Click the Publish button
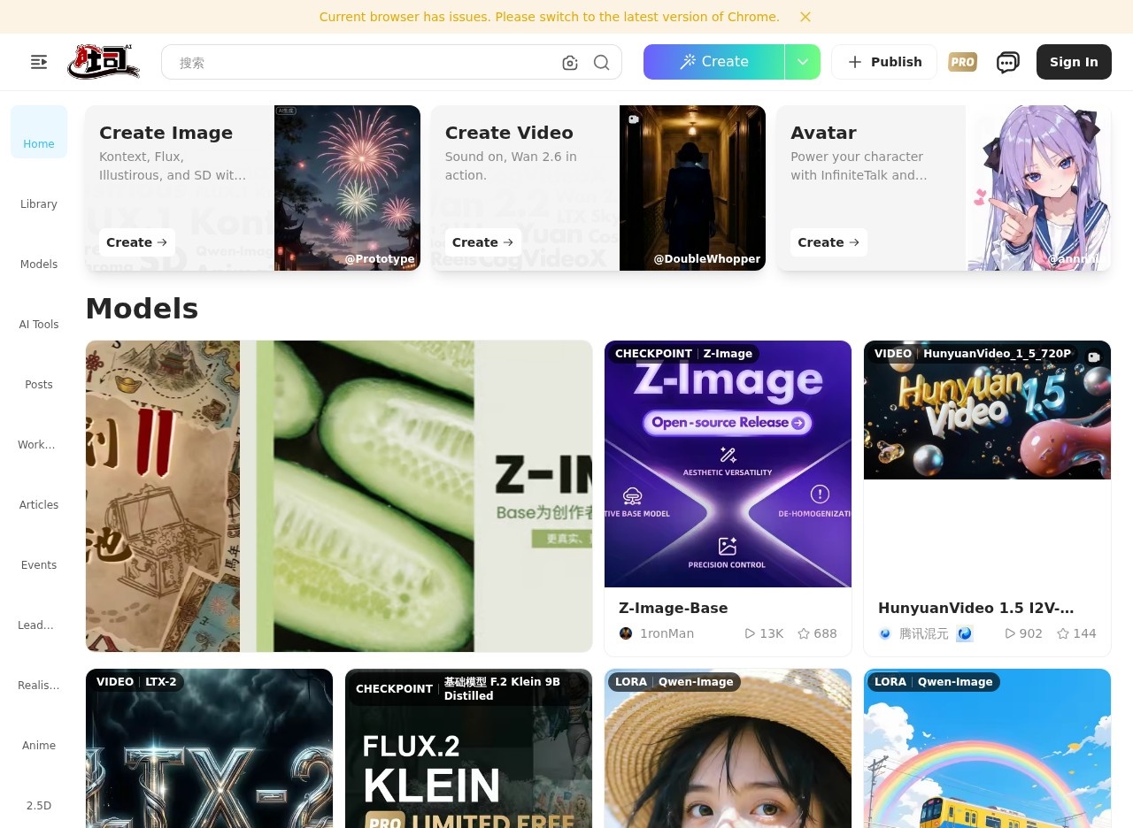 tap(884, 62)
